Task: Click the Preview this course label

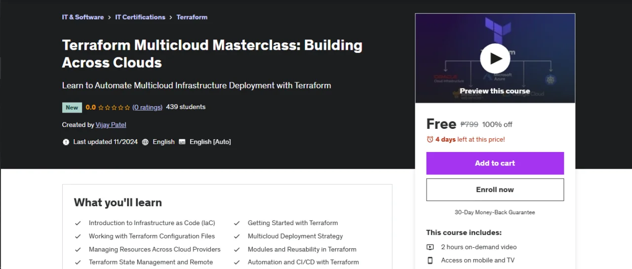Action: [495, 91]
